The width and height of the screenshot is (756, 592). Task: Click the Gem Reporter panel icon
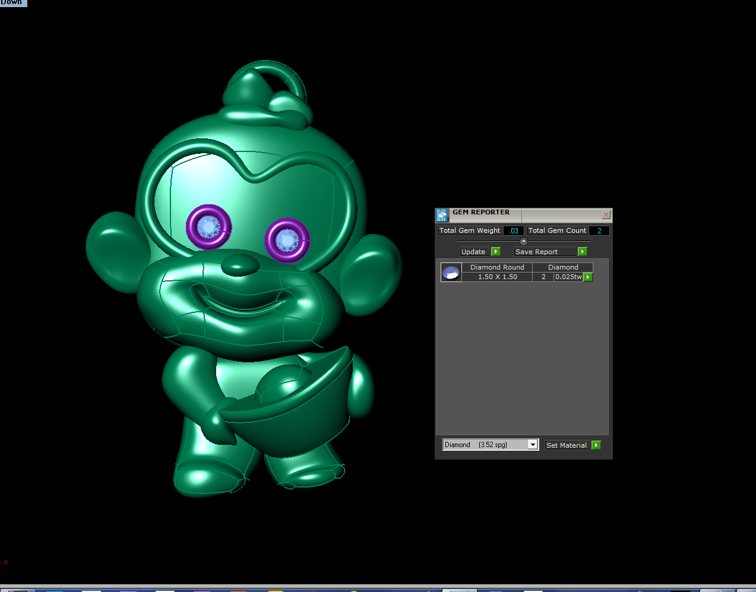tap(442, 215)
